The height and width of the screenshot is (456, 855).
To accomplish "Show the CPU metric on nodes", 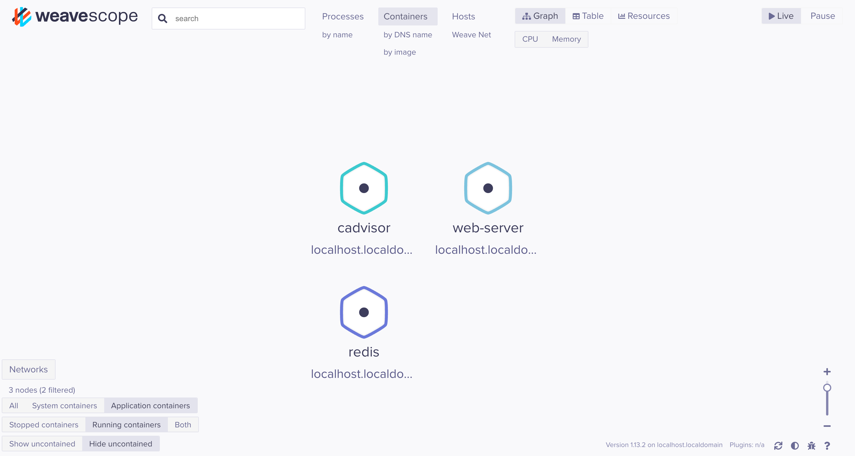I will (530, 39).
